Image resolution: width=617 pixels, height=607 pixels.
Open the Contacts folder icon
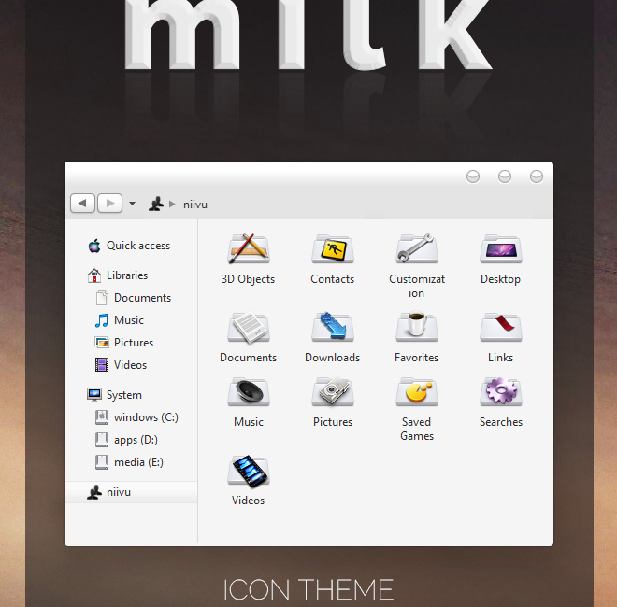[333, 249]
